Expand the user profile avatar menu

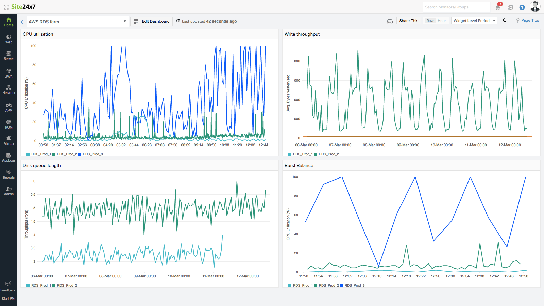(535, 6)
